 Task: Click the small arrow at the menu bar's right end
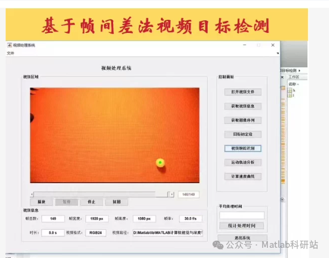tap(278, 53)
